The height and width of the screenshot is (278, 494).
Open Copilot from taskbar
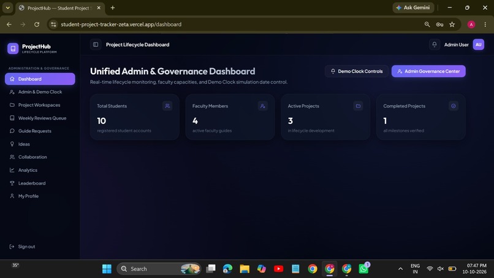(262, 269)
